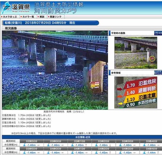The height and width of the screenshot is (155, 162).
Task: Click the water gauge icon under 04時00分
Action: [48, 152]
